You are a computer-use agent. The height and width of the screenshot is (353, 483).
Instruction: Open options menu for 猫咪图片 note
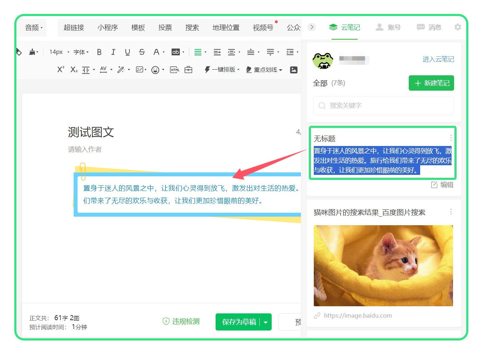(451, 212)
